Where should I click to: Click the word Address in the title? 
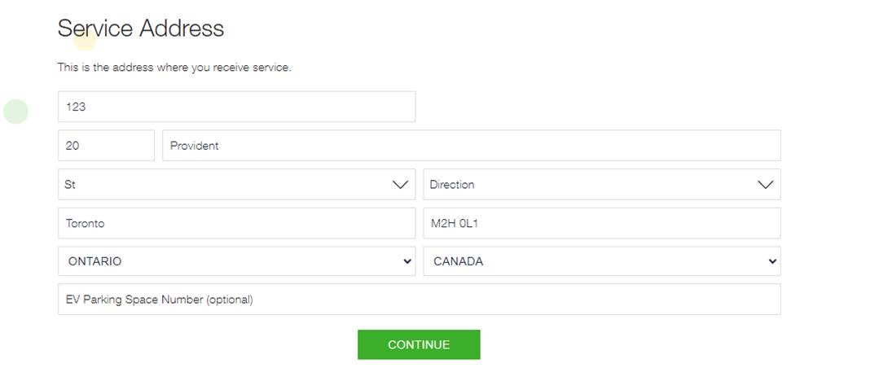(x=182, y=28)
